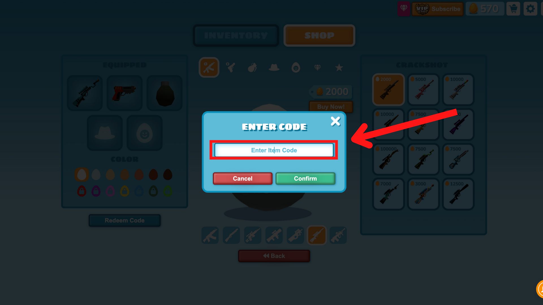Select 100000 coin sniper rifle thumbnail
Screen dimensions: 543x305
(x=388, y=158)
